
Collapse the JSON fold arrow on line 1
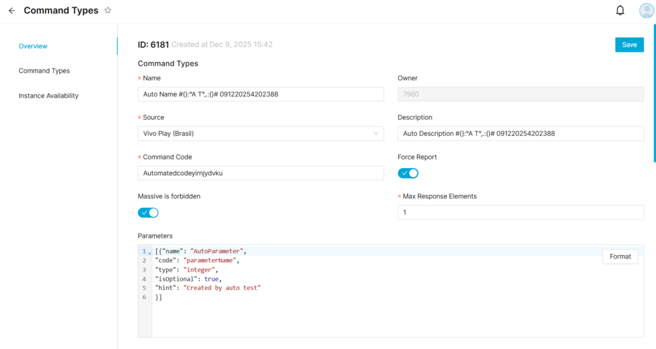coord(150,252)
